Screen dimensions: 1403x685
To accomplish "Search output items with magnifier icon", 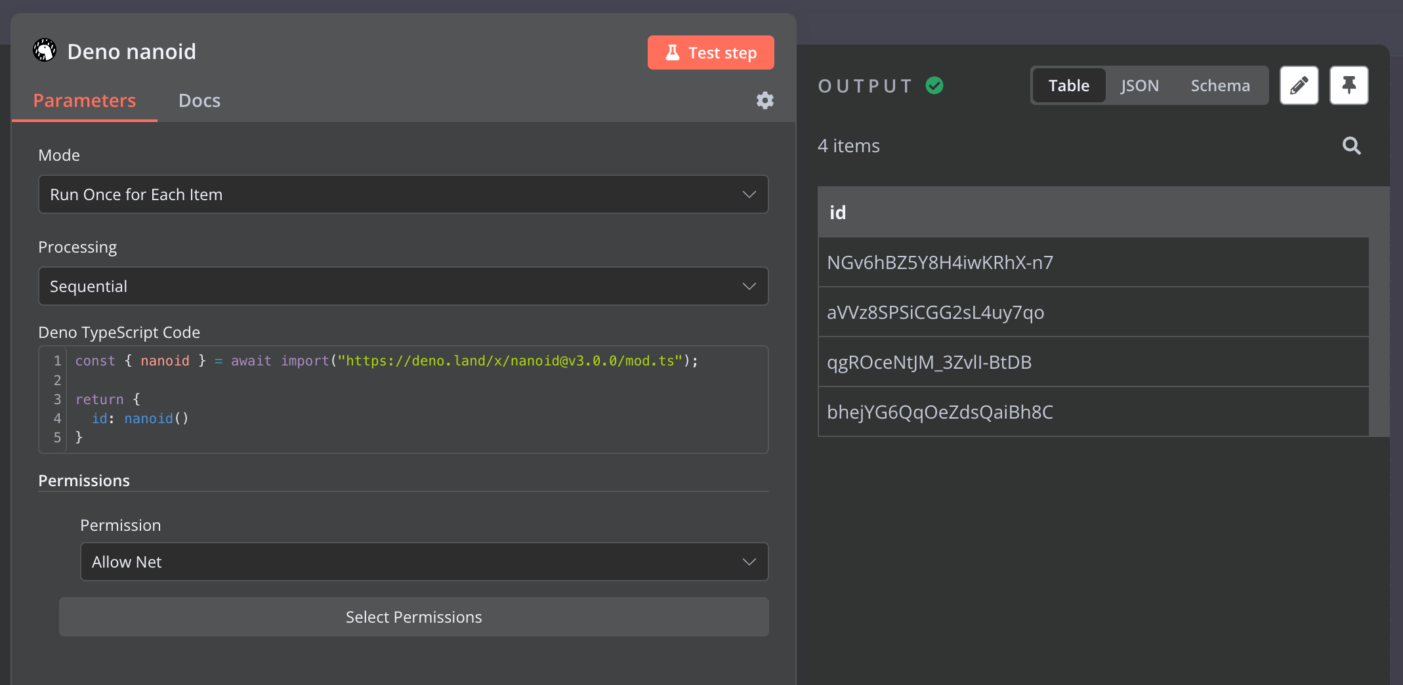I will click(x=1352, y=146).
